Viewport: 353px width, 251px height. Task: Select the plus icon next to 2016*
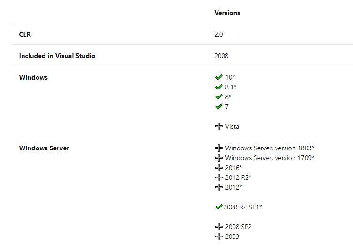(219, 168)
